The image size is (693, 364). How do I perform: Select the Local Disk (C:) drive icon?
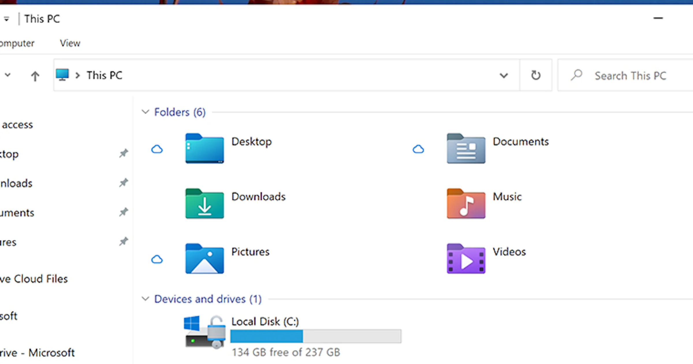(204, 332)
